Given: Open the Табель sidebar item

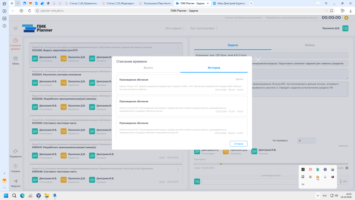Looking at the screenshot, I should [15, 61].
